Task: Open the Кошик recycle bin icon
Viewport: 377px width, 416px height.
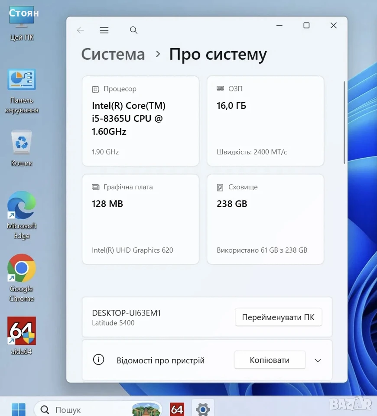Action: 22,148
